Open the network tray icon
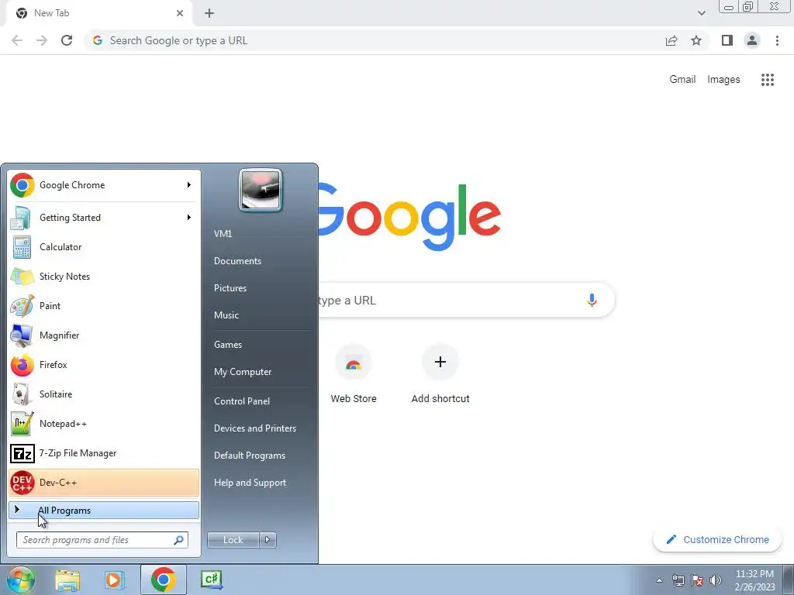This screenshot has width=794, height=595. tap(678, 580)
